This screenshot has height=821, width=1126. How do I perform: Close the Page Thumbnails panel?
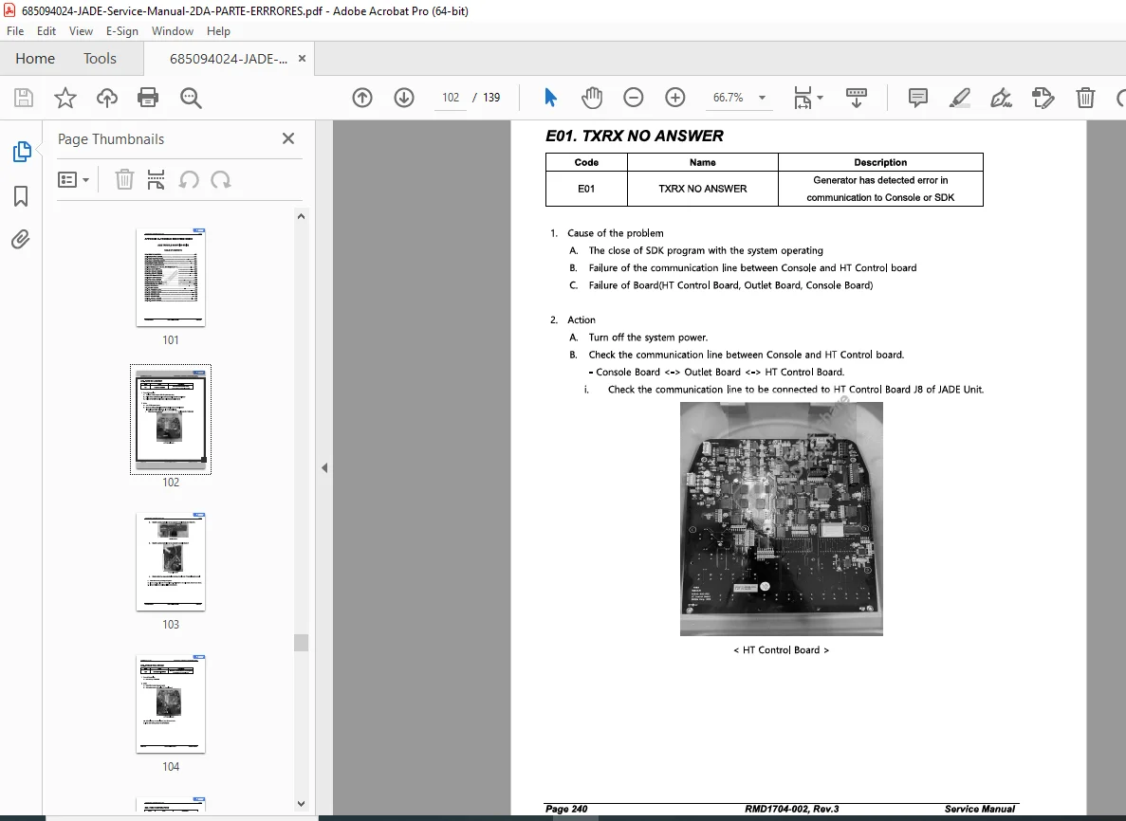pyautogui.click(x=288, y=138)
